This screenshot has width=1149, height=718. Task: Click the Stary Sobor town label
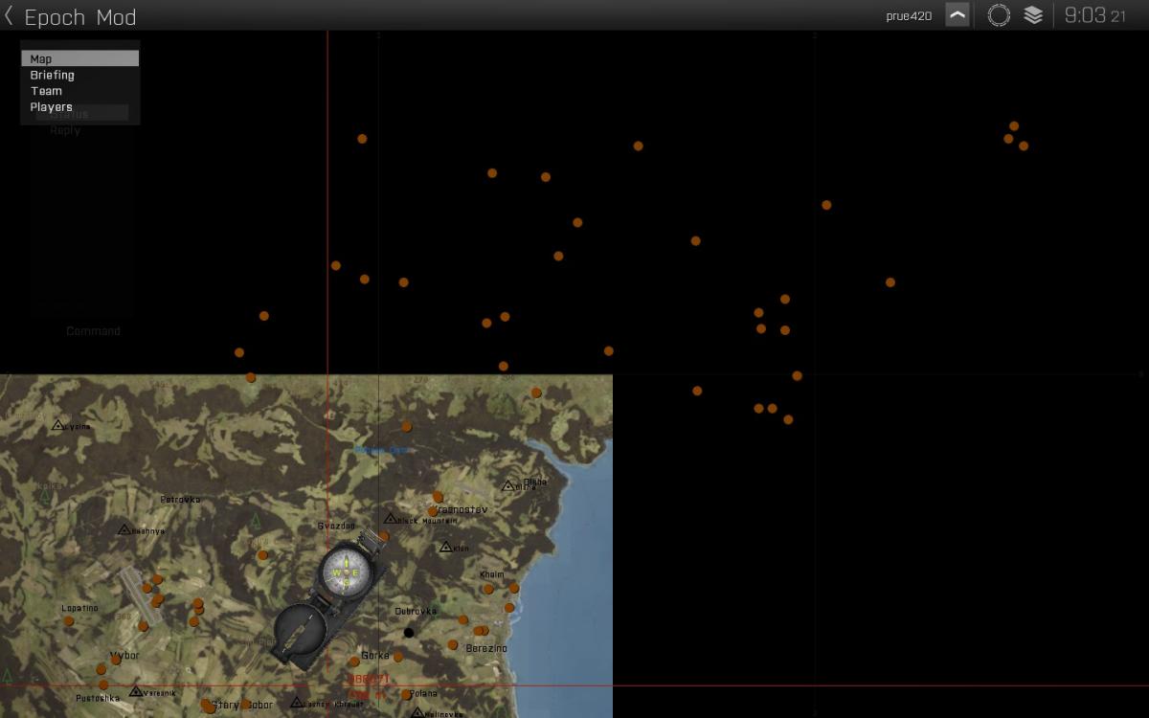pos(242,706)
